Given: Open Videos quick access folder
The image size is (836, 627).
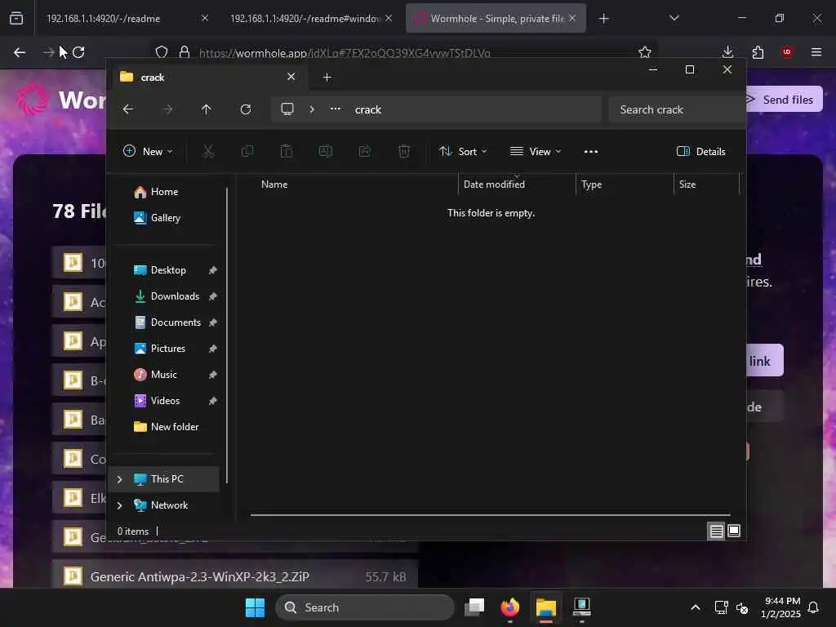Looking at the screenshot, I should coord(165,400).
